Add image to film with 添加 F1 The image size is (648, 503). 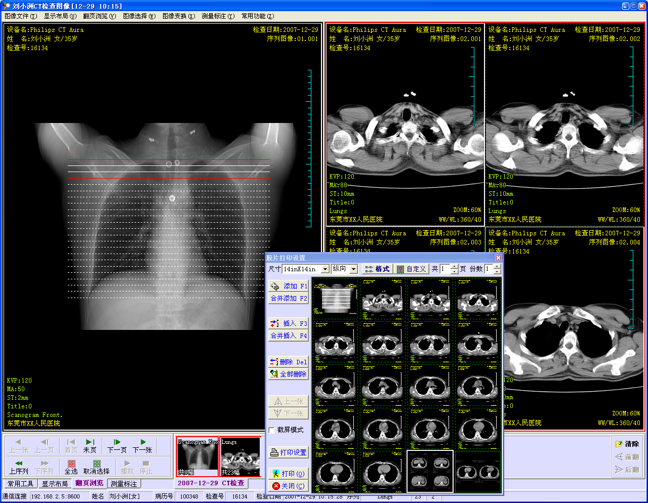(289, 286)
